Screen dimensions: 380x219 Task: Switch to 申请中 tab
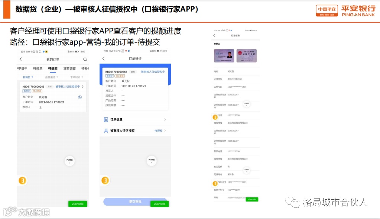(x=22, y=69)
